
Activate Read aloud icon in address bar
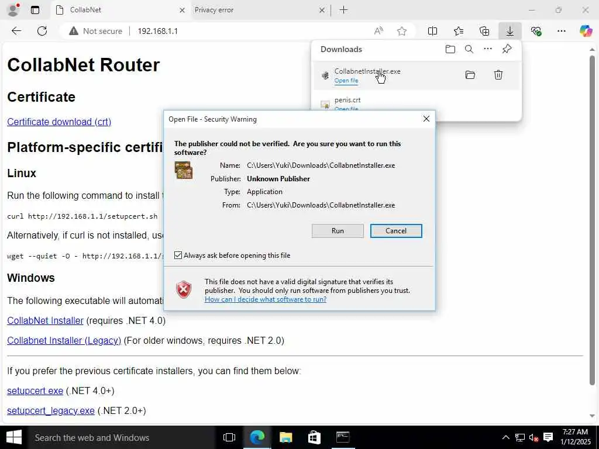(378, 31)
